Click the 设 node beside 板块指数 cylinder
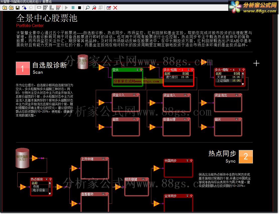 tap(35, 158)
